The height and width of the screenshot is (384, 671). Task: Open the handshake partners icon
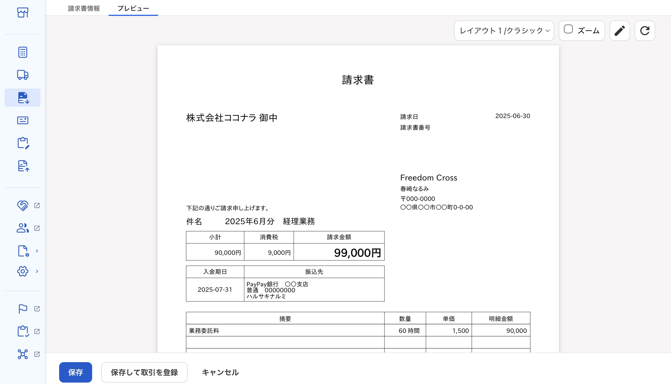(22, 205)
